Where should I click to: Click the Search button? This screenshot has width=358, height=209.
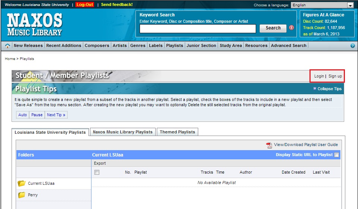pyautogui.click(x=273, y=28)
